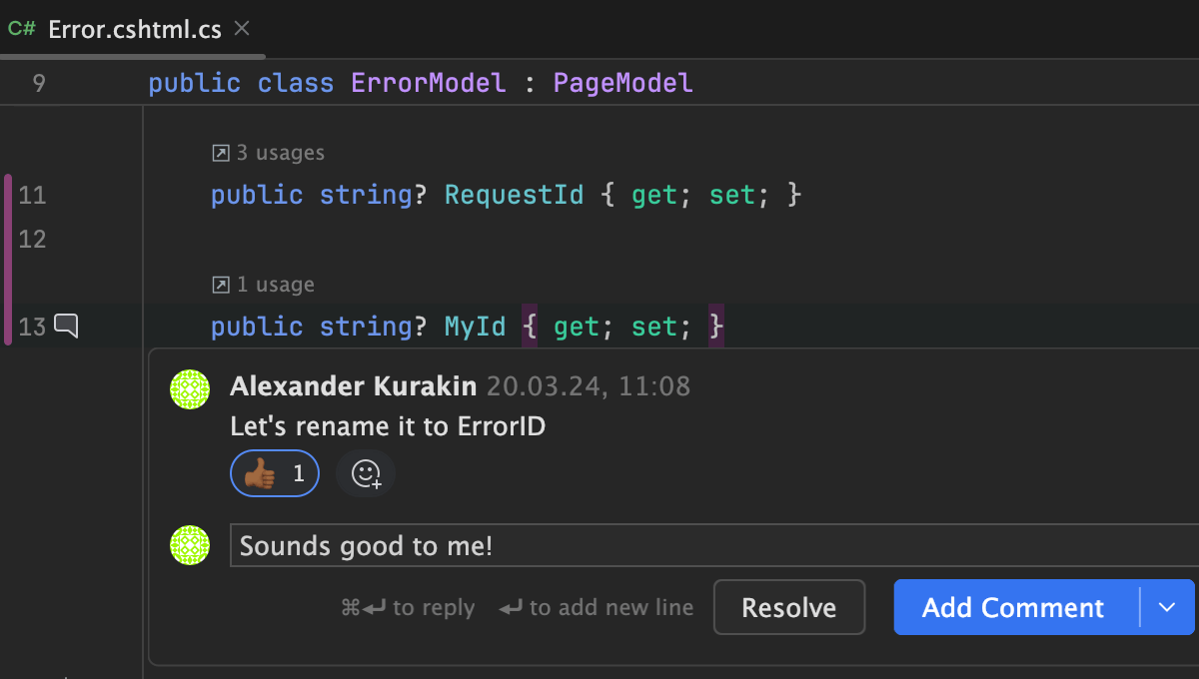This screenshot has width=1199, height=679.
Task: Open the add emoji reaction picker
Action: pos(366,473)
